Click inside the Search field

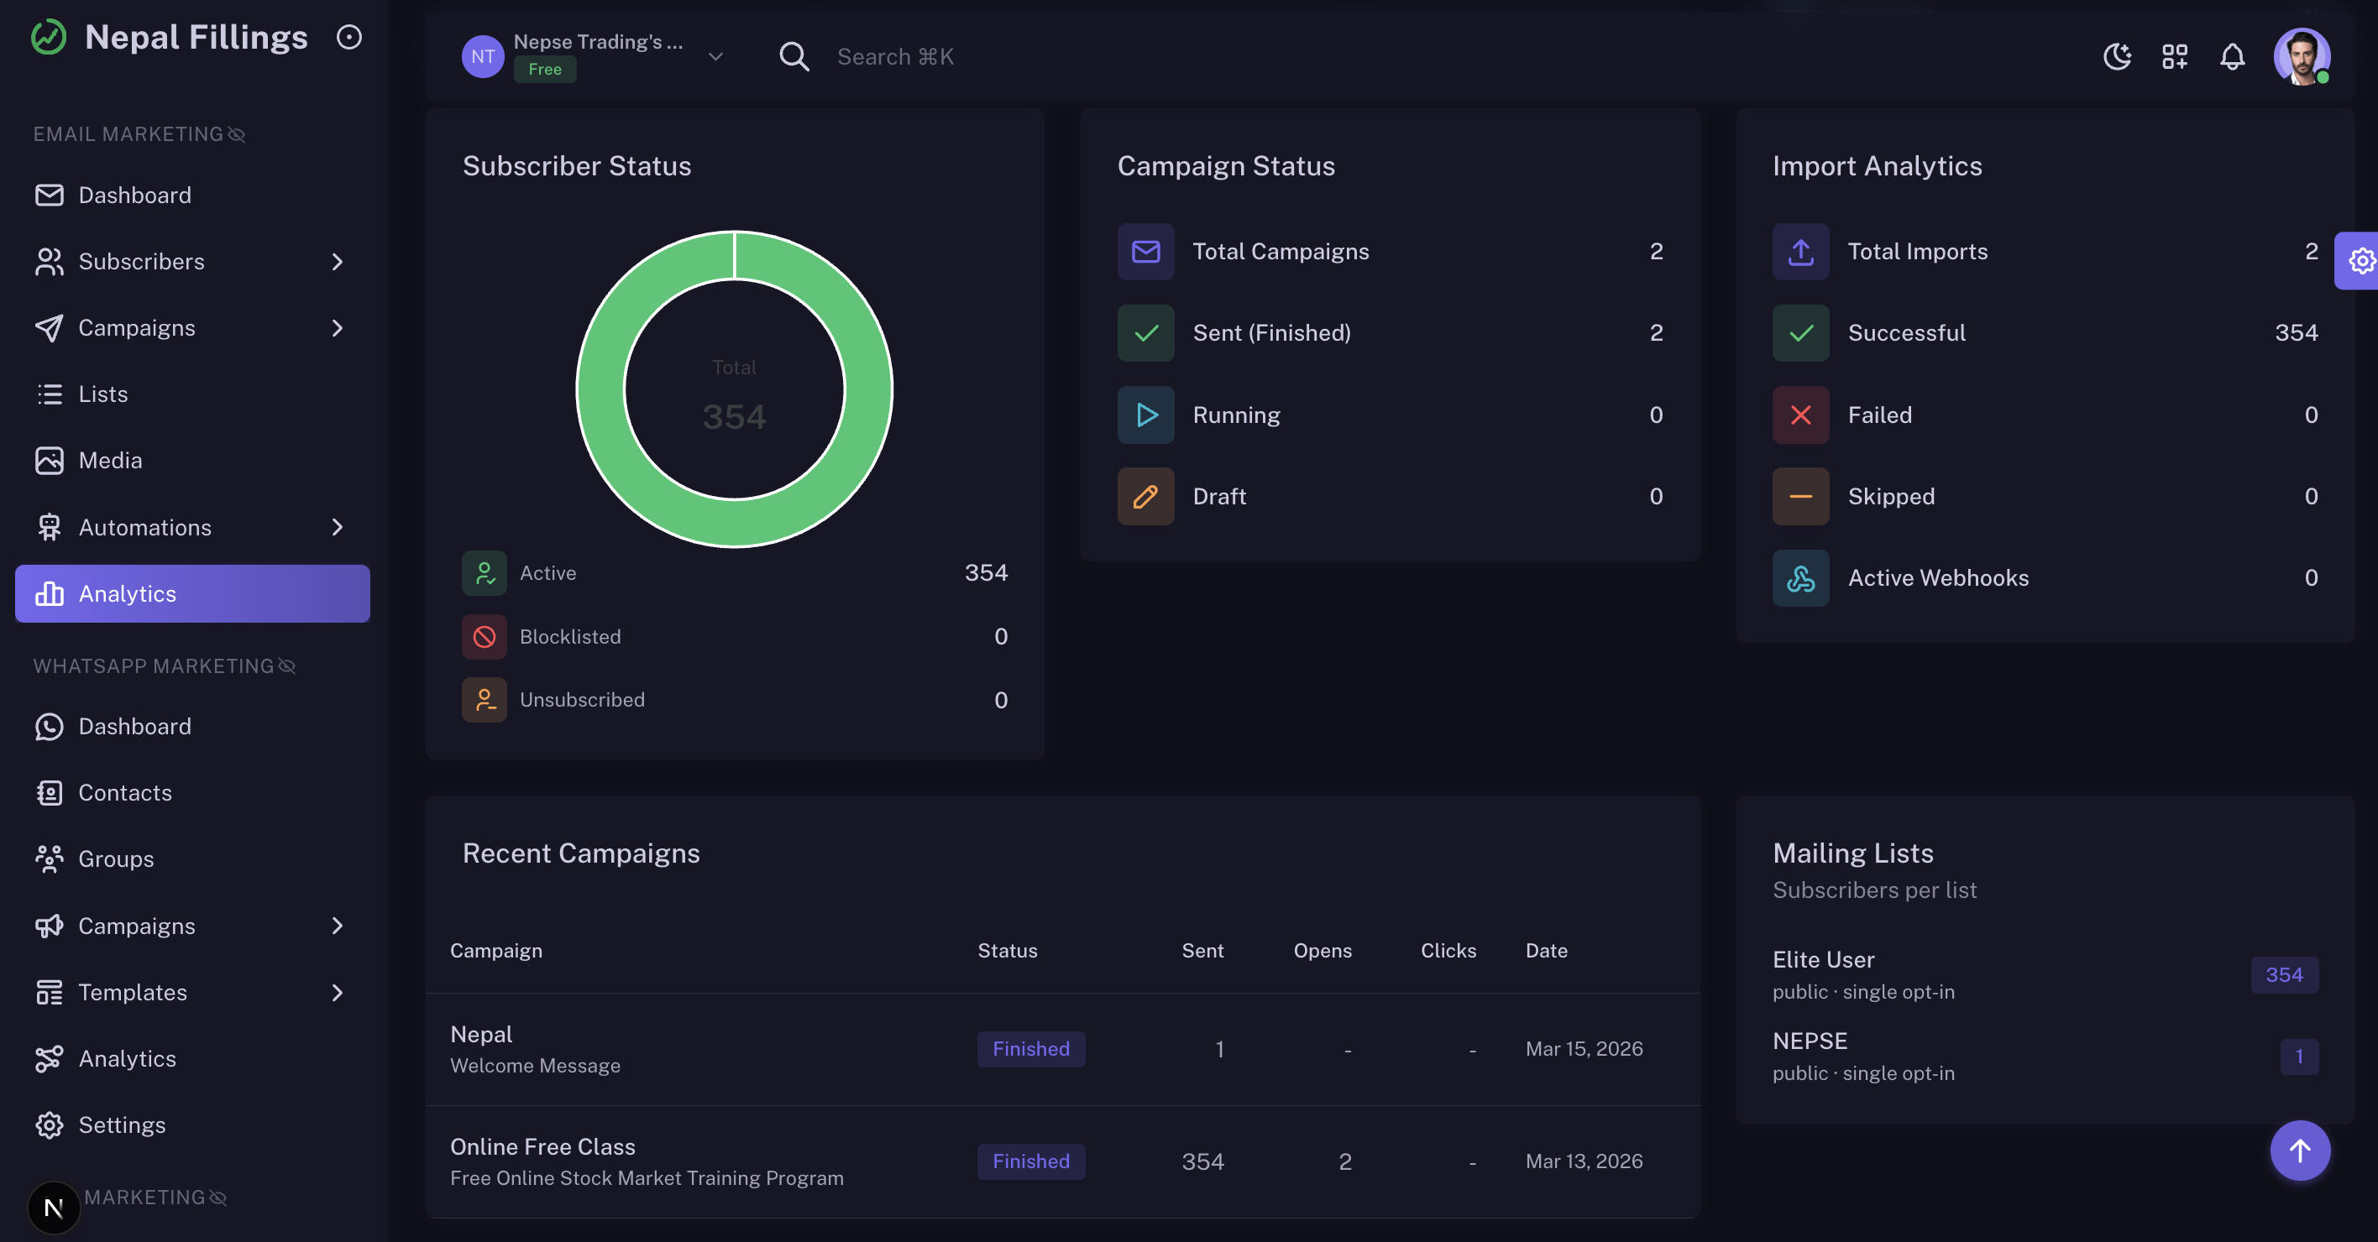click(969, 56)
